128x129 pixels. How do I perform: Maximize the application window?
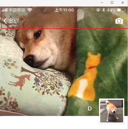[x=112, y=2]
